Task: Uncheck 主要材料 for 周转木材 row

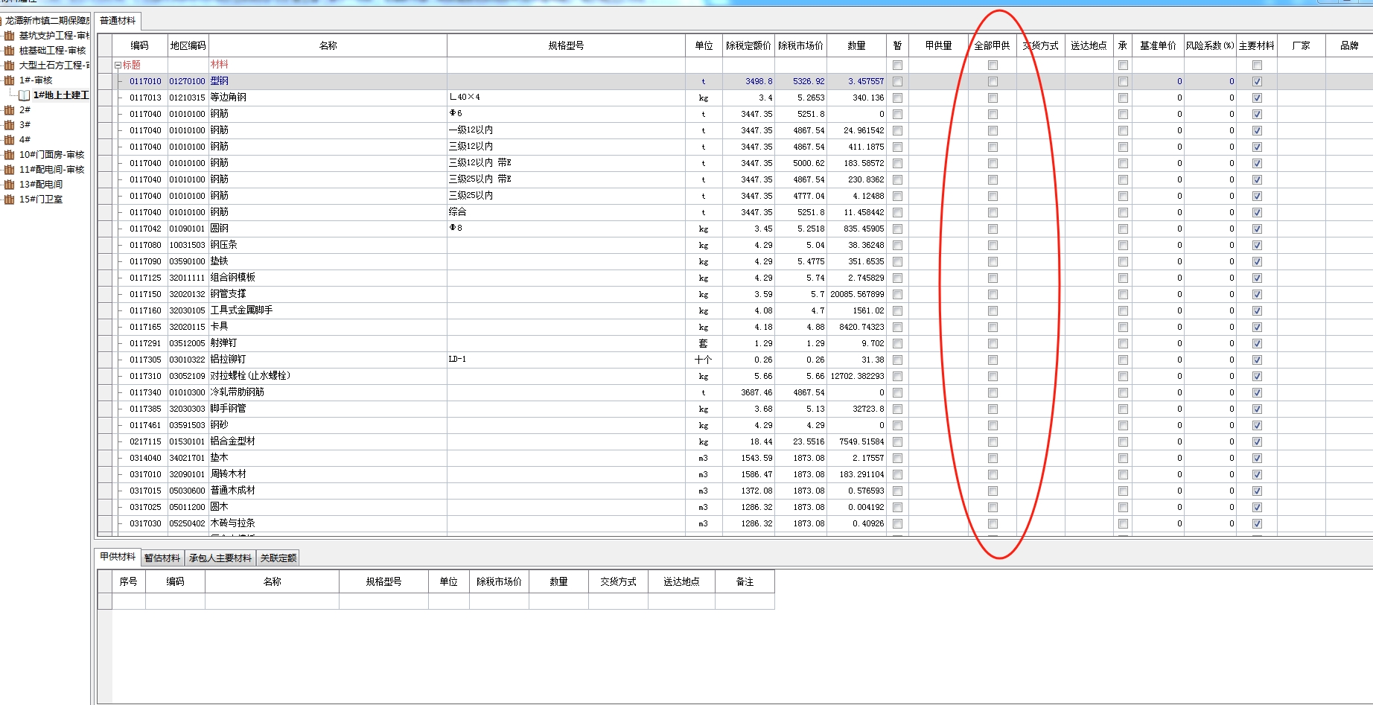Action: click(x=1257, y=475)
